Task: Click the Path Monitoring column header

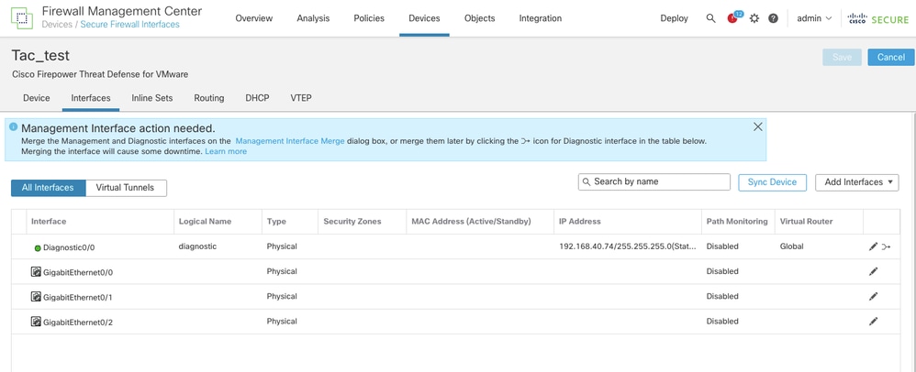Action: pyautogui.click(x=737, y=222)
